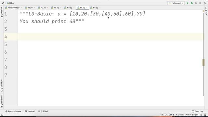Click the text "You should print 40"

pyautogui.click(x=47, y=21)
